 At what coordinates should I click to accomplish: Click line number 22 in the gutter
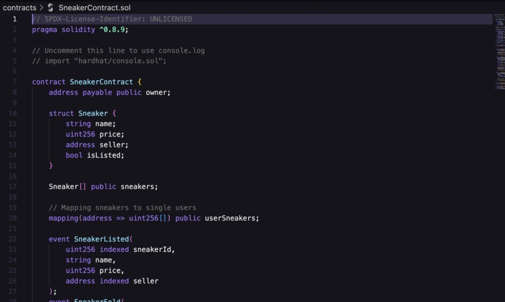tap(13, 239)
